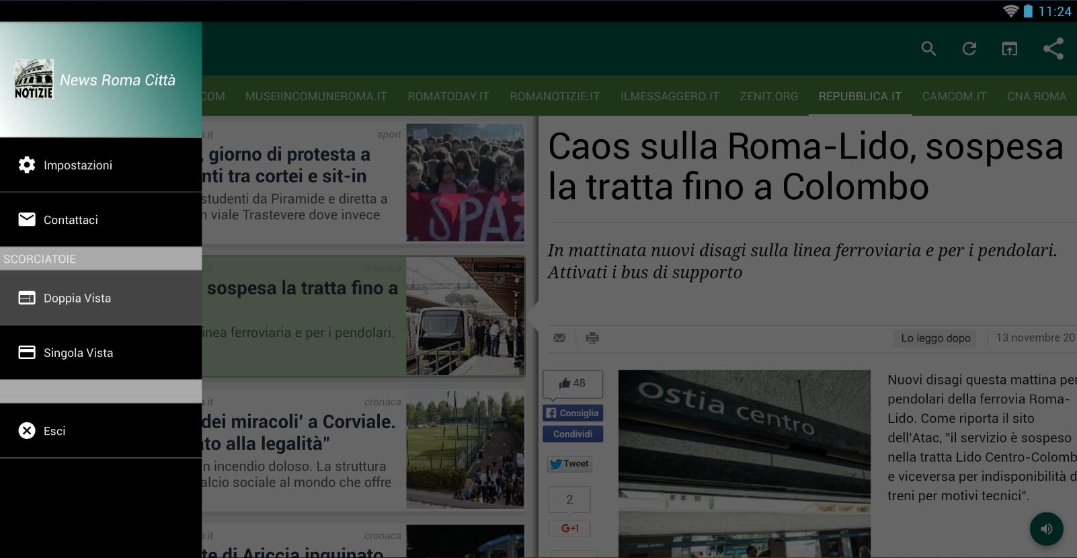The image size is (1077, 558).
Task: Like the article with thumbs-up 48
Action: [573, 383]
